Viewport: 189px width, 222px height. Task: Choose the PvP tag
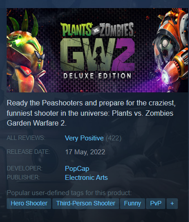coord(155,204)
